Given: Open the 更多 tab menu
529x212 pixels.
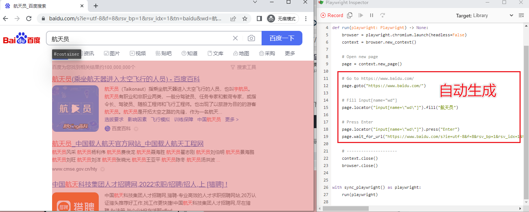Looking at the screenshot, I should pyautogui.click(x=290, y=53).
